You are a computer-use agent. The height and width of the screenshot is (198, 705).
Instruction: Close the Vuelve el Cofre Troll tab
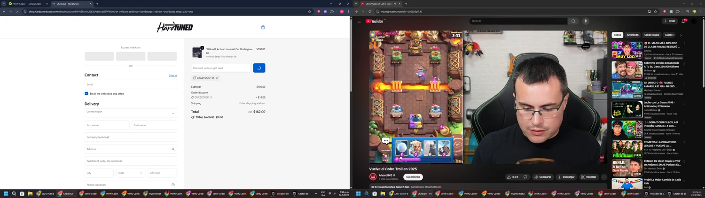[x=399, y=4]
